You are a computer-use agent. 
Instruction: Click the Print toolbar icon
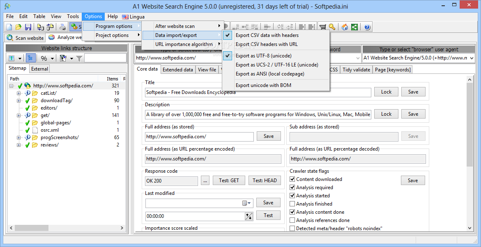(x=62, y=27)
